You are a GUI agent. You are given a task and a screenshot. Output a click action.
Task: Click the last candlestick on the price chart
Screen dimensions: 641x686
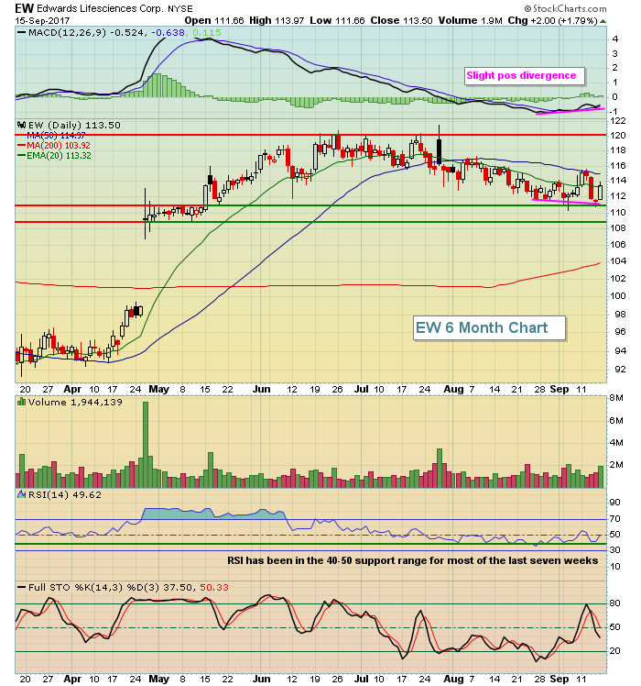[600, 191]
